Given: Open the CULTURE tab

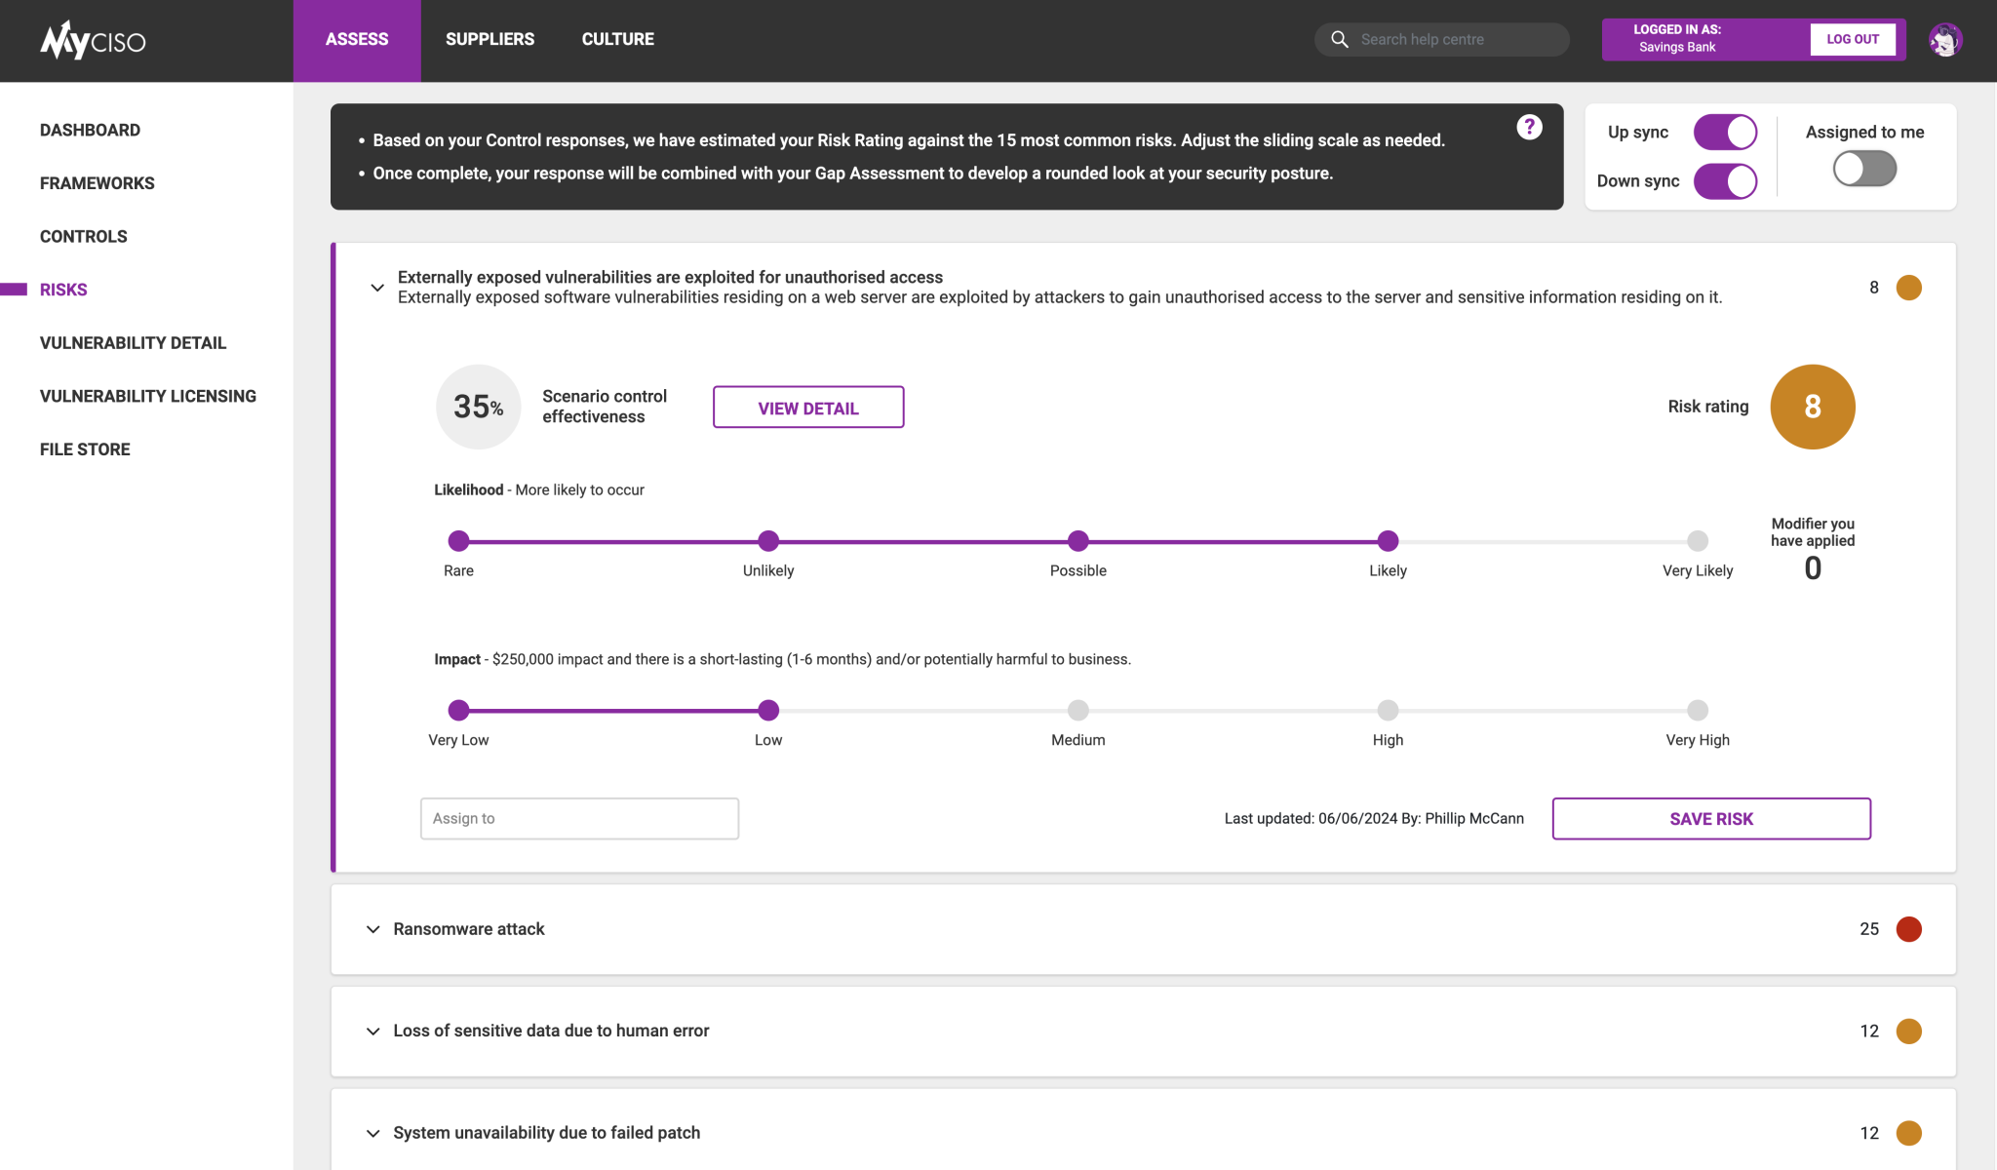Looking at the screenshot, I should coord(617,40).
